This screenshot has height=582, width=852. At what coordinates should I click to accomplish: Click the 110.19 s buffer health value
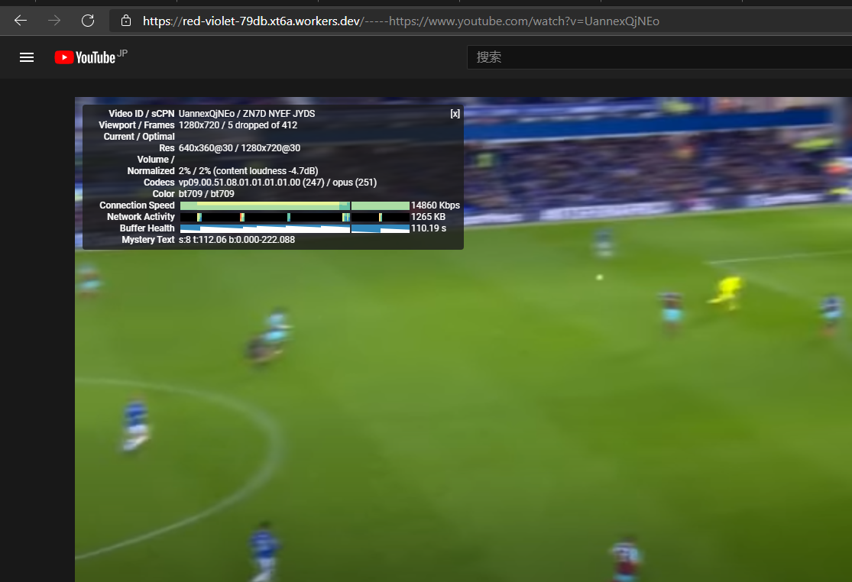[x=429, y=228]
